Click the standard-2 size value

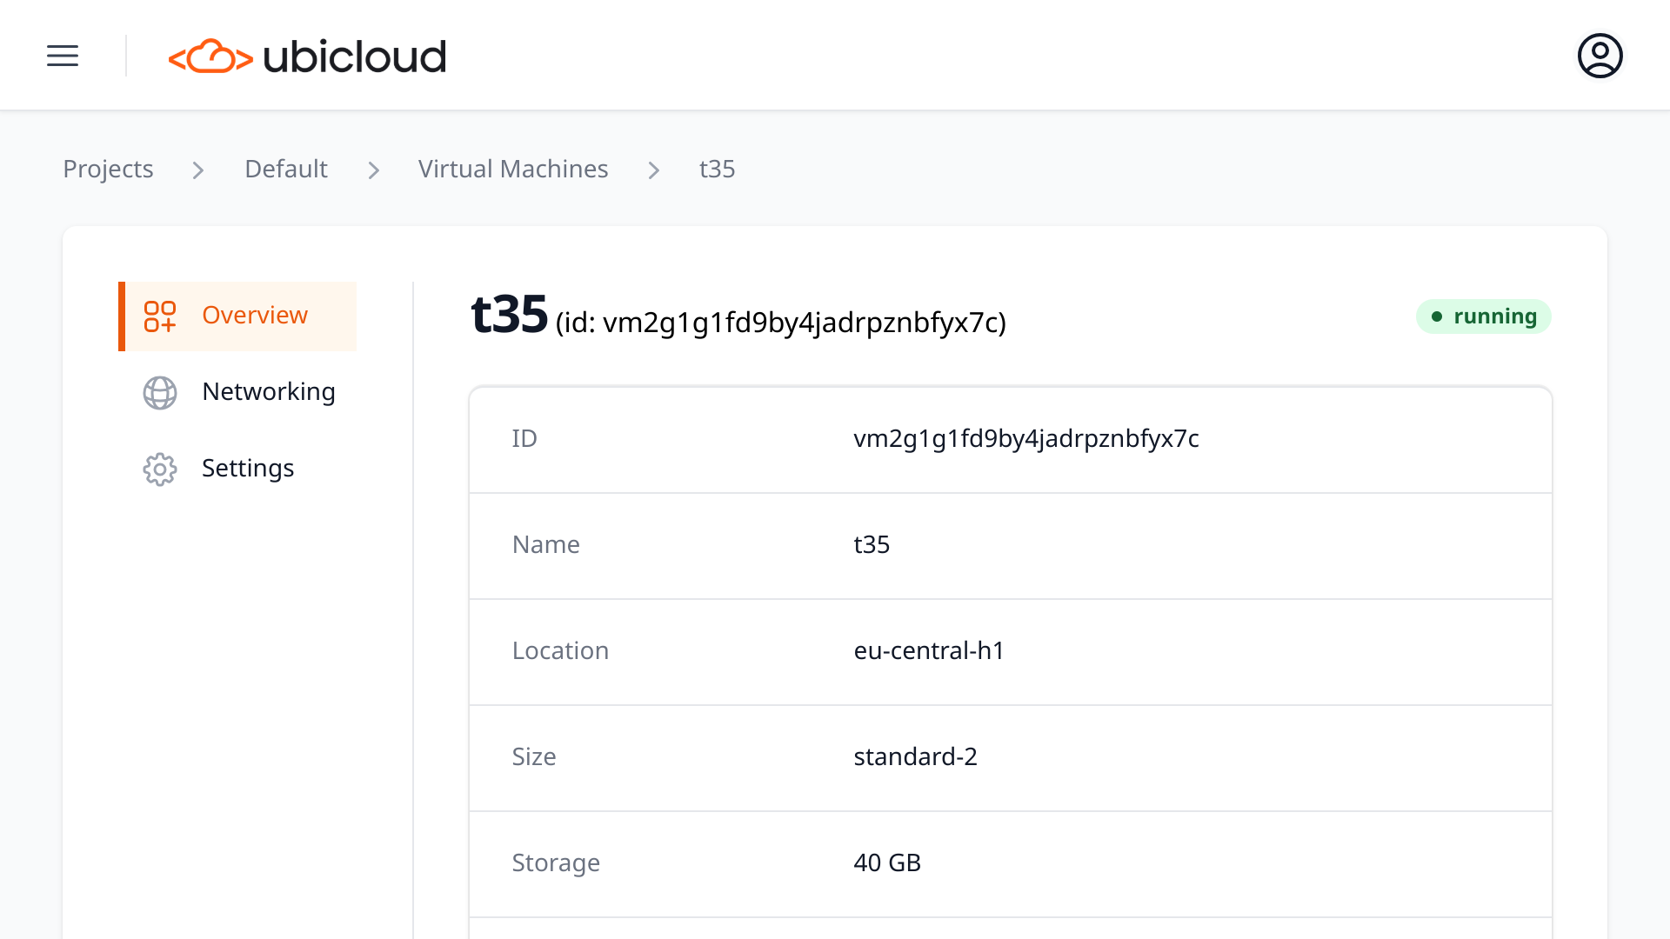click(915, 756)
